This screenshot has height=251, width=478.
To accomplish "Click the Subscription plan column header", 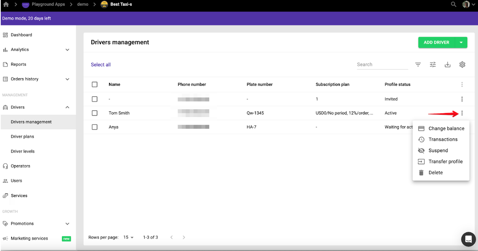I will (x=332, y=84).
